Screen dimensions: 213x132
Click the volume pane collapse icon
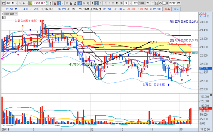211,95
